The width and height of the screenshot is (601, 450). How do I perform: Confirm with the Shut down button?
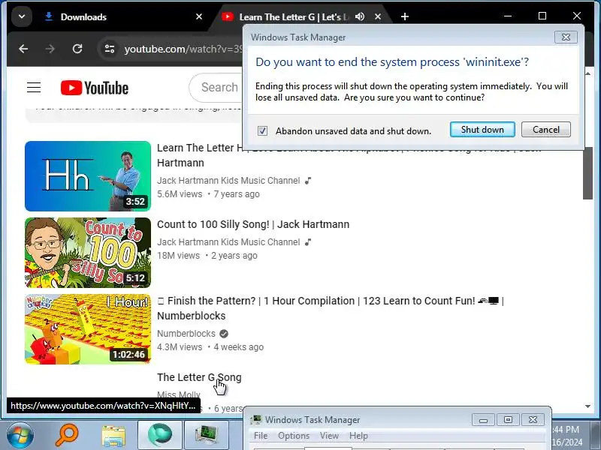point(482,130)
